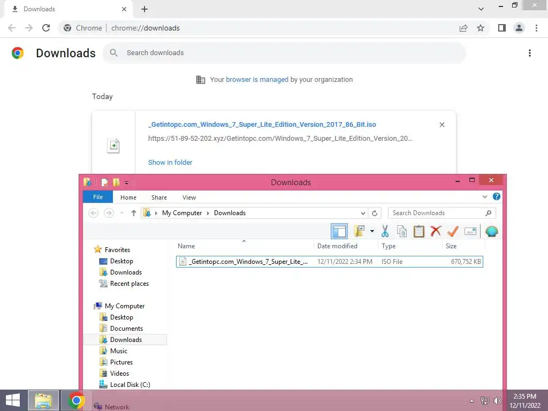Open the File tab in Explorer
Screen dimensions: 548x411
(98, 197)
